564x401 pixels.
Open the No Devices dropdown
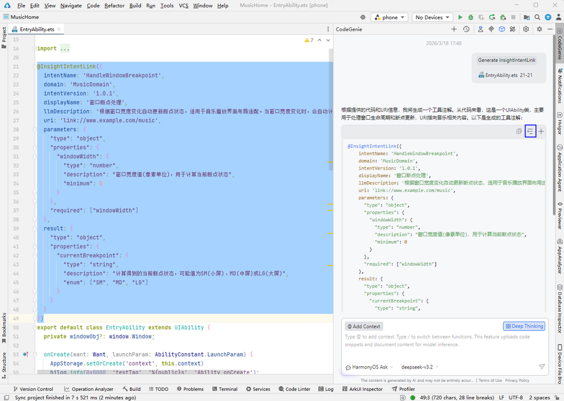[432, 17]
